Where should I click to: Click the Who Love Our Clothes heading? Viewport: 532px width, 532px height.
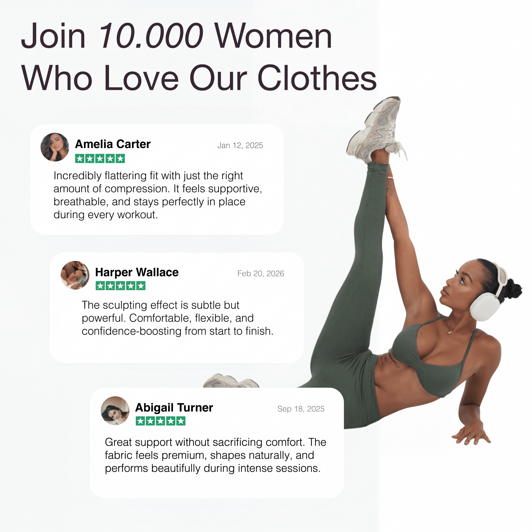[199, 78]
